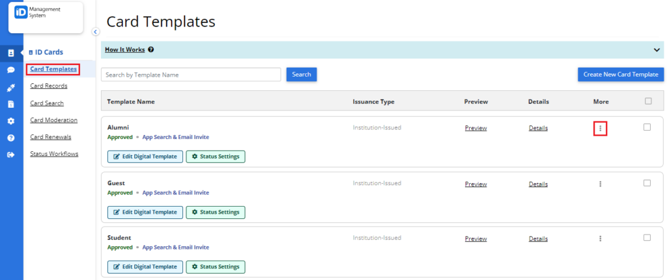The width and height of the screenshot is (667, 280).
Task: Open the More menu for Student
Action: tap(600, 238)
